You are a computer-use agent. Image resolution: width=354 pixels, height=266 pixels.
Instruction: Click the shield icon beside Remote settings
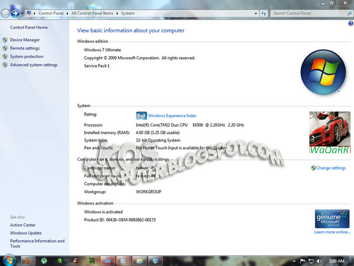[5, 48]
